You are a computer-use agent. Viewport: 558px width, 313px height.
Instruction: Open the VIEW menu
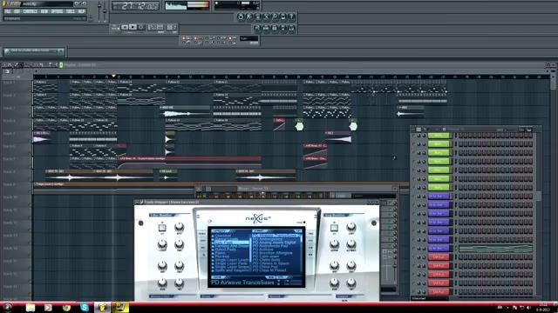point(44,11)
